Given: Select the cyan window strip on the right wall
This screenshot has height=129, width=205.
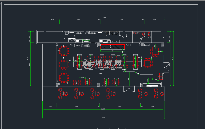Looking at the screenshot, I should tap(163, 59).
